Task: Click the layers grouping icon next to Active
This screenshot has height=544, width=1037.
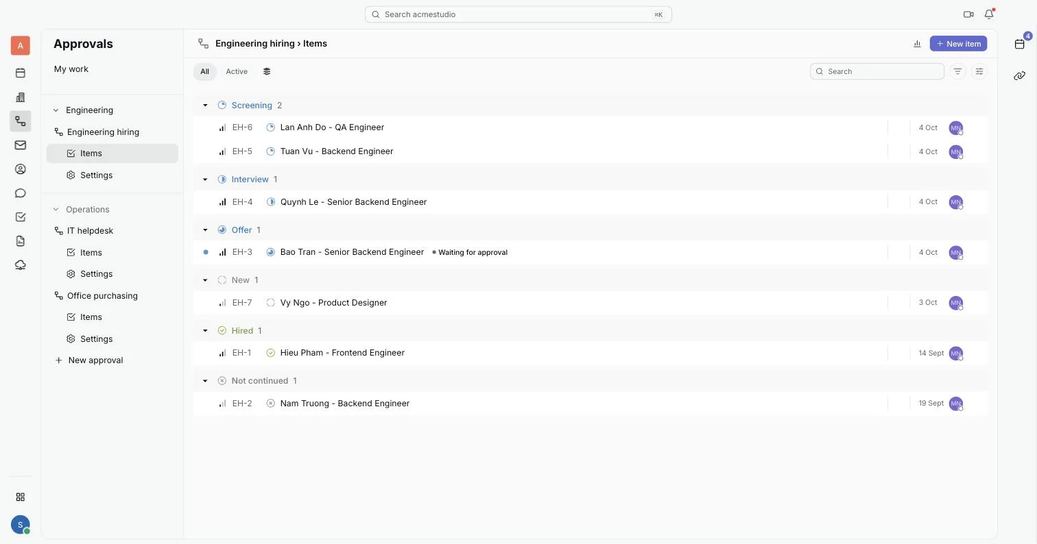Action: [267, 71]
